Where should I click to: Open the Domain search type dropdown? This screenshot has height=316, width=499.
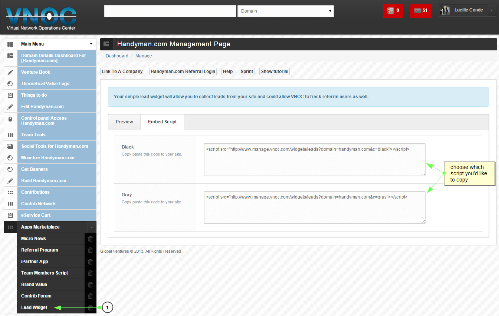point(286,11)
